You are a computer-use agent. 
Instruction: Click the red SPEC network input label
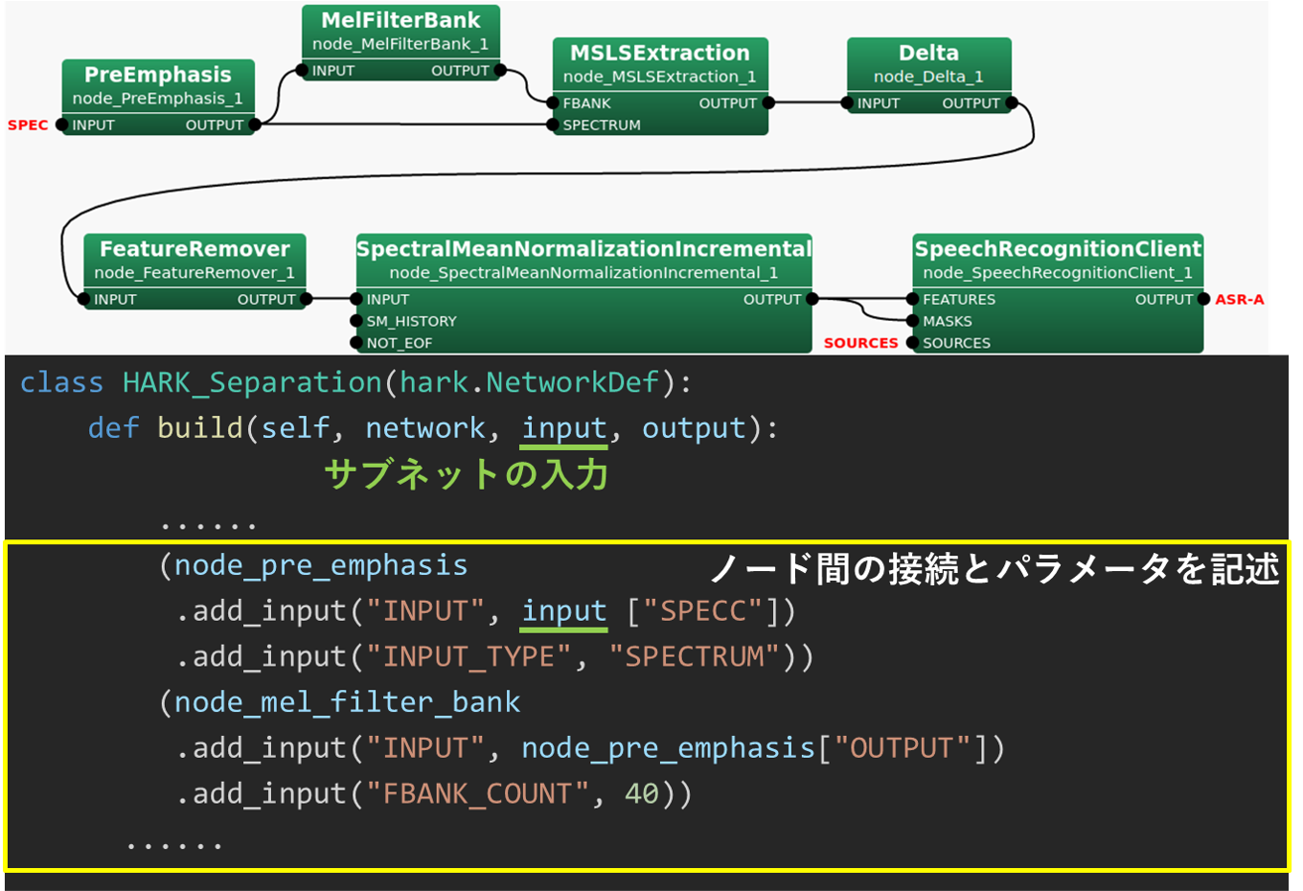point(28,126)
